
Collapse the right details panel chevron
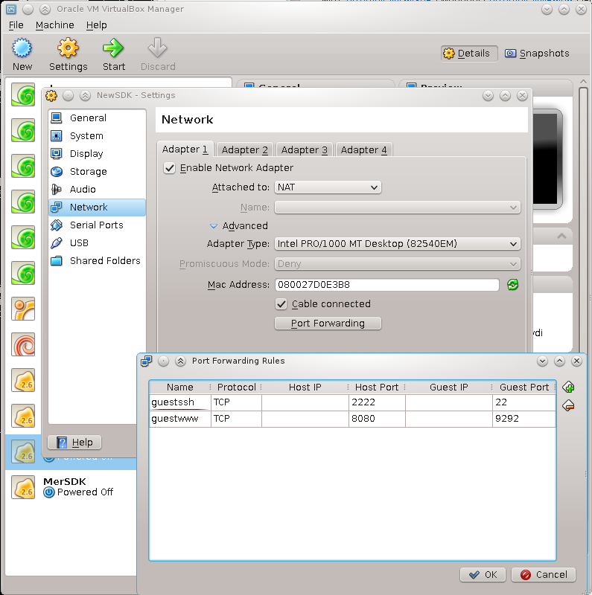coord(561,236)
